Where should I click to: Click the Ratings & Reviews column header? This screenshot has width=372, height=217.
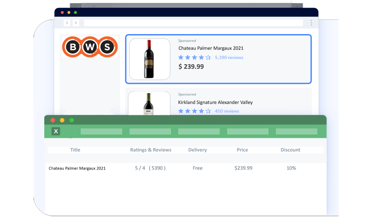(151, 150)
